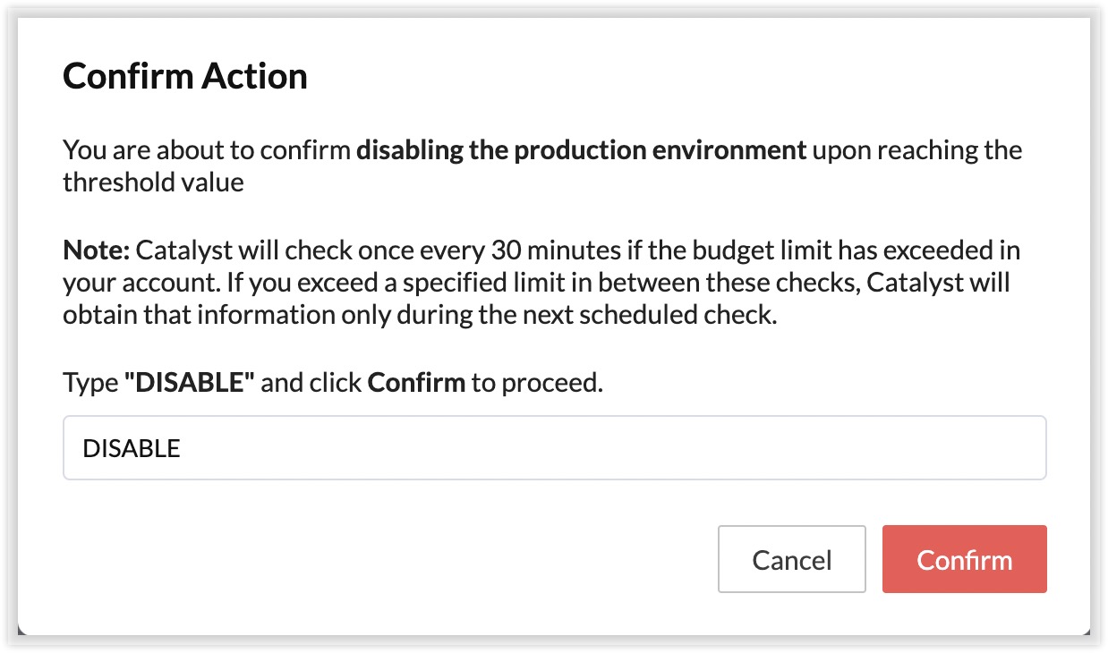Click "Catalyst will check" phrase
Viewport: 1108px width, 653px height.
point(230,249)
